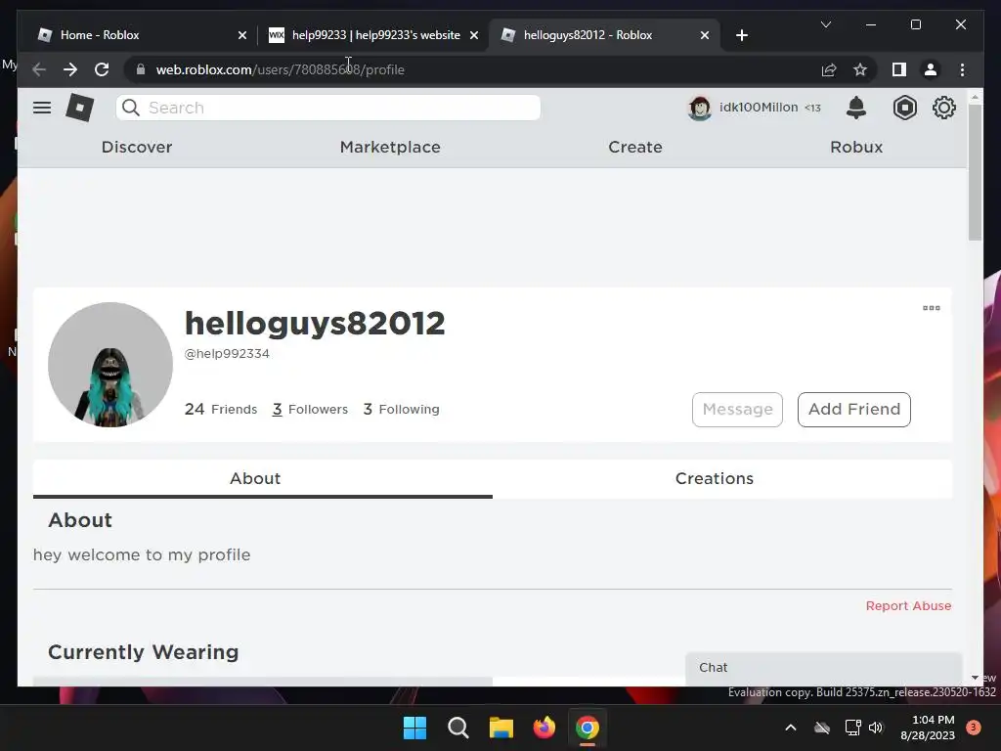Click idk100Millon username link
The image size is (1001, 751).
click(759, 108)
